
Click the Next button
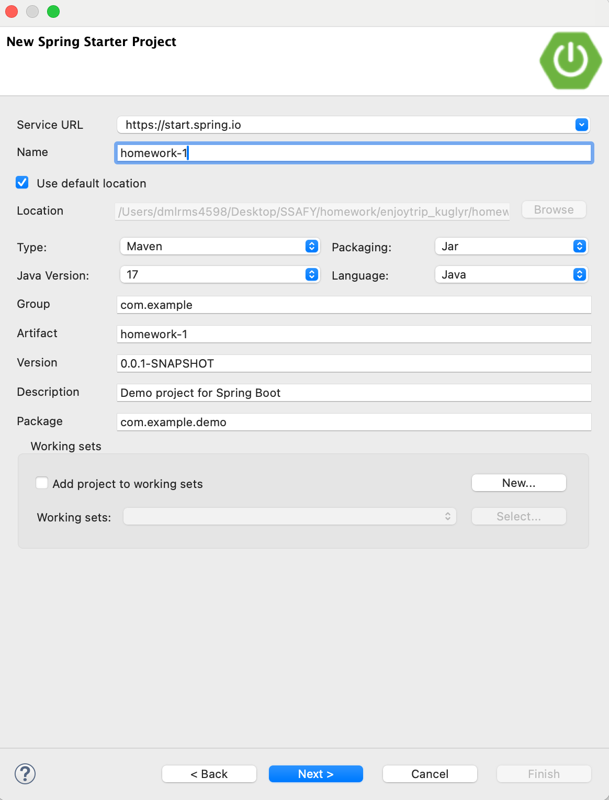point(316,774)
